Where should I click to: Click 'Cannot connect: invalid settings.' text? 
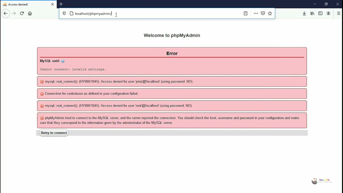(x=73, y=69)
